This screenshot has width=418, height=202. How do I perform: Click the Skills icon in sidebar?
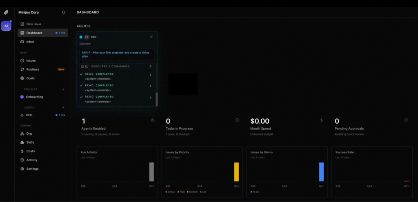22,142
